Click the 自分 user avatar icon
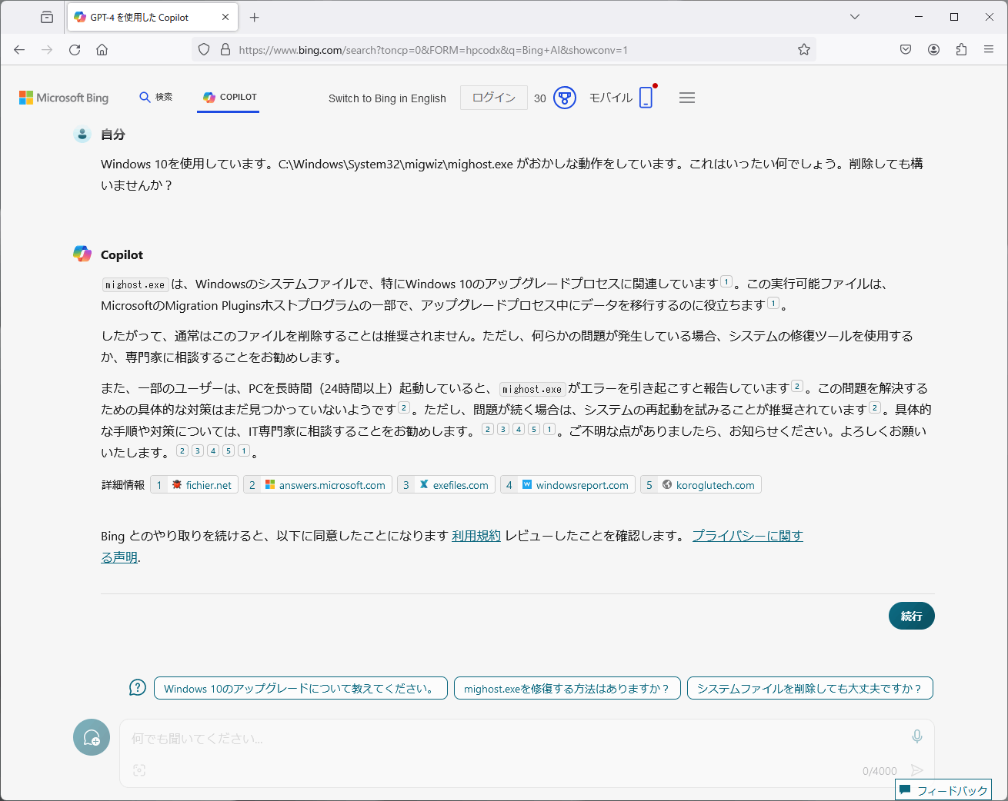The height and width of the screenshot is (801, 1008). point(82,134)
